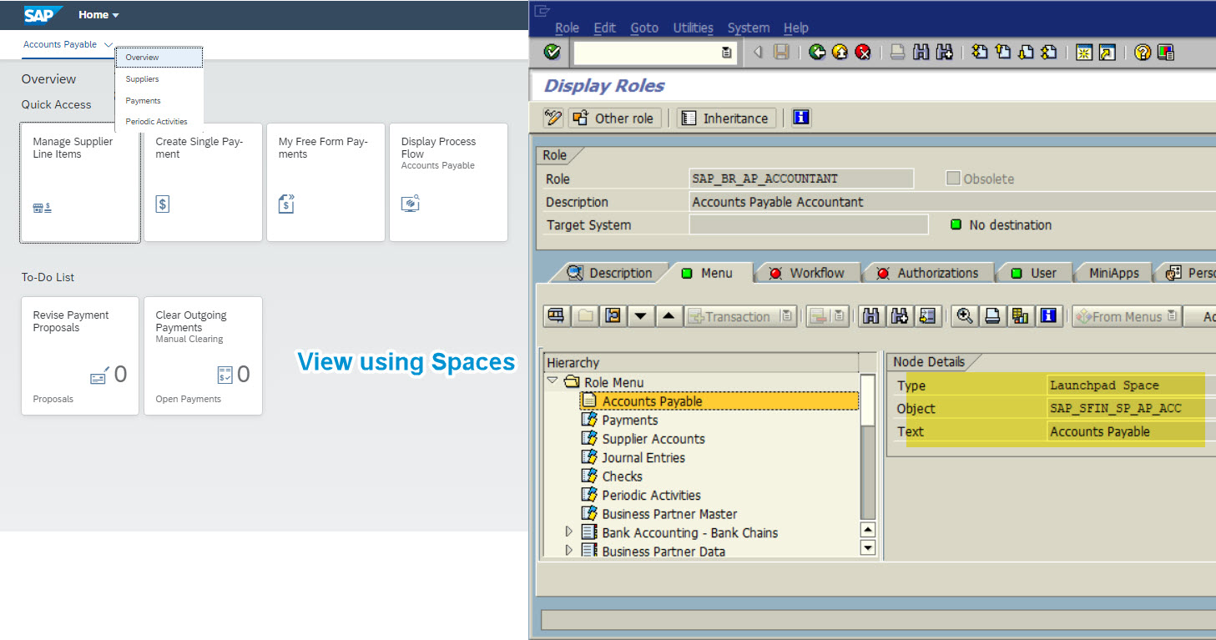Select Suppliers in the Accounts Payable dropdown
This screenshot has width=1216, height=640.
click(159, 79)
